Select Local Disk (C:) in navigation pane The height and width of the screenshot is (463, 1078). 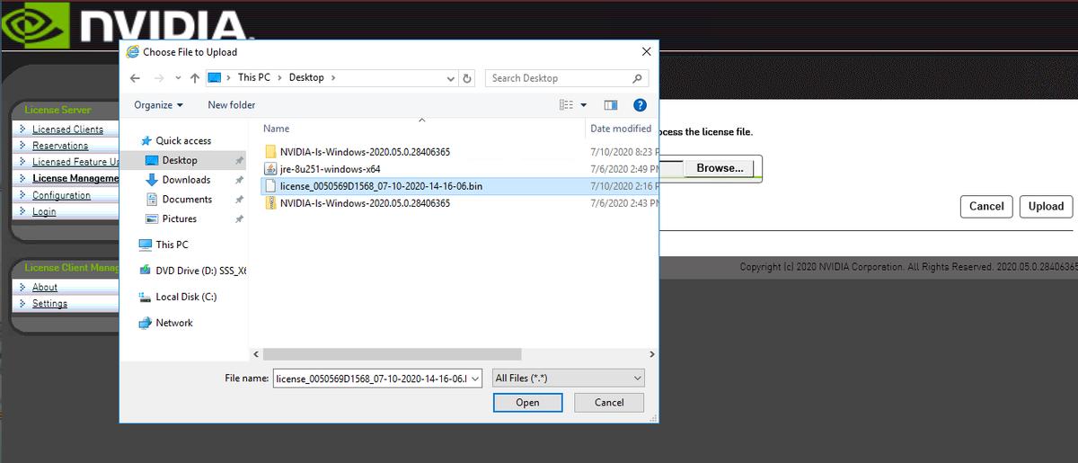(x=186, y=297)
